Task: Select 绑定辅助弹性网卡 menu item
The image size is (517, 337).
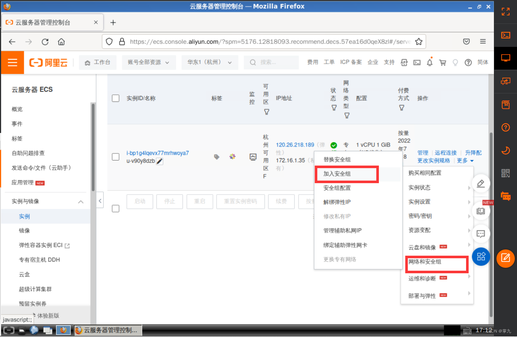Action: (345, 245)
